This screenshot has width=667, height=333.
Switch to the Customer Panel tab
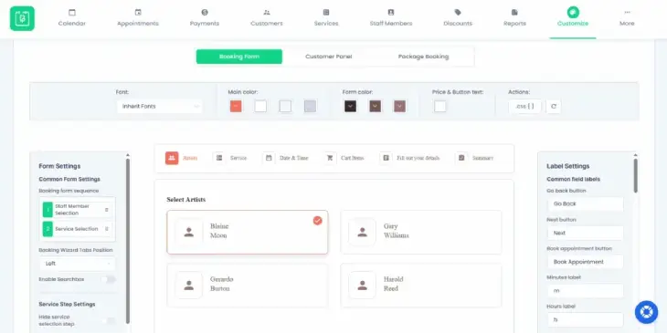(328, 57)
